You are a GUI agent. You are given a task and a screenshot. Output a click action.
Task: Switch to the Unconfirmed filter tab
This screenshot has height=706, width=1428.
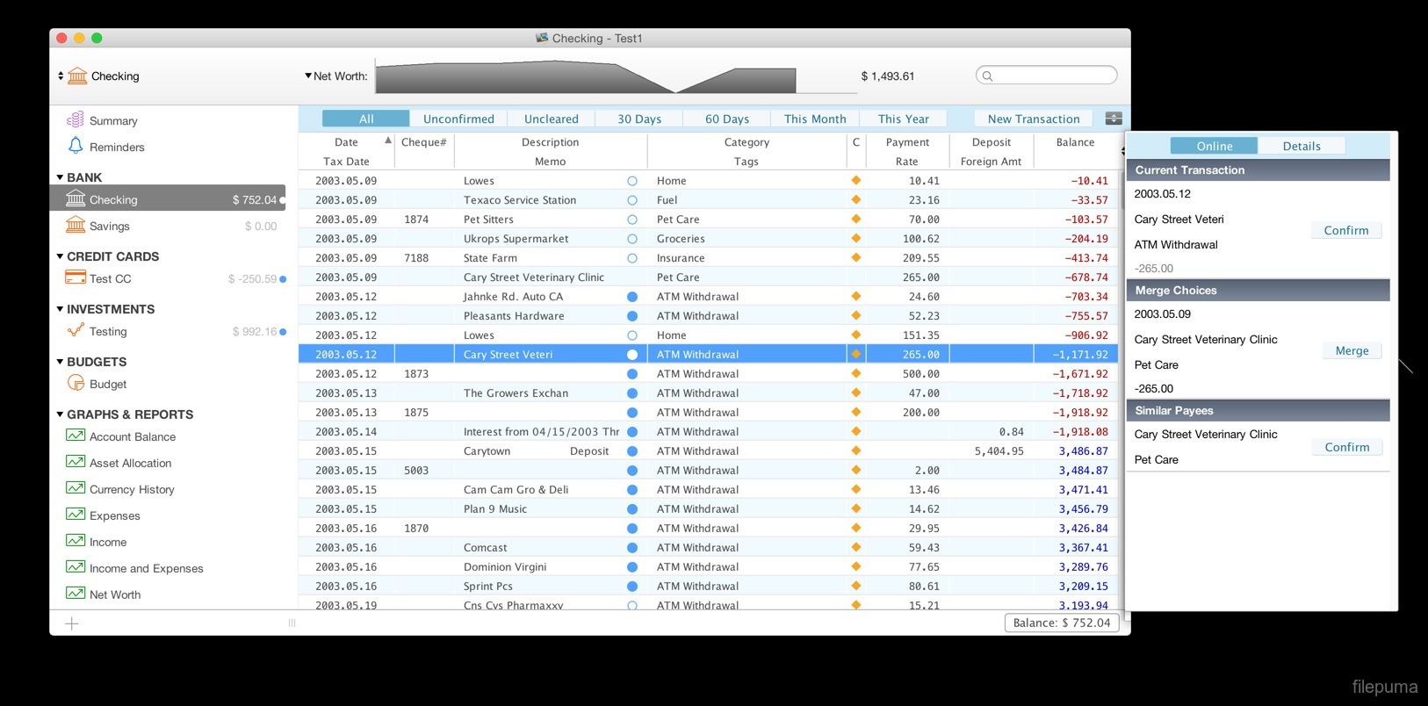458,119
